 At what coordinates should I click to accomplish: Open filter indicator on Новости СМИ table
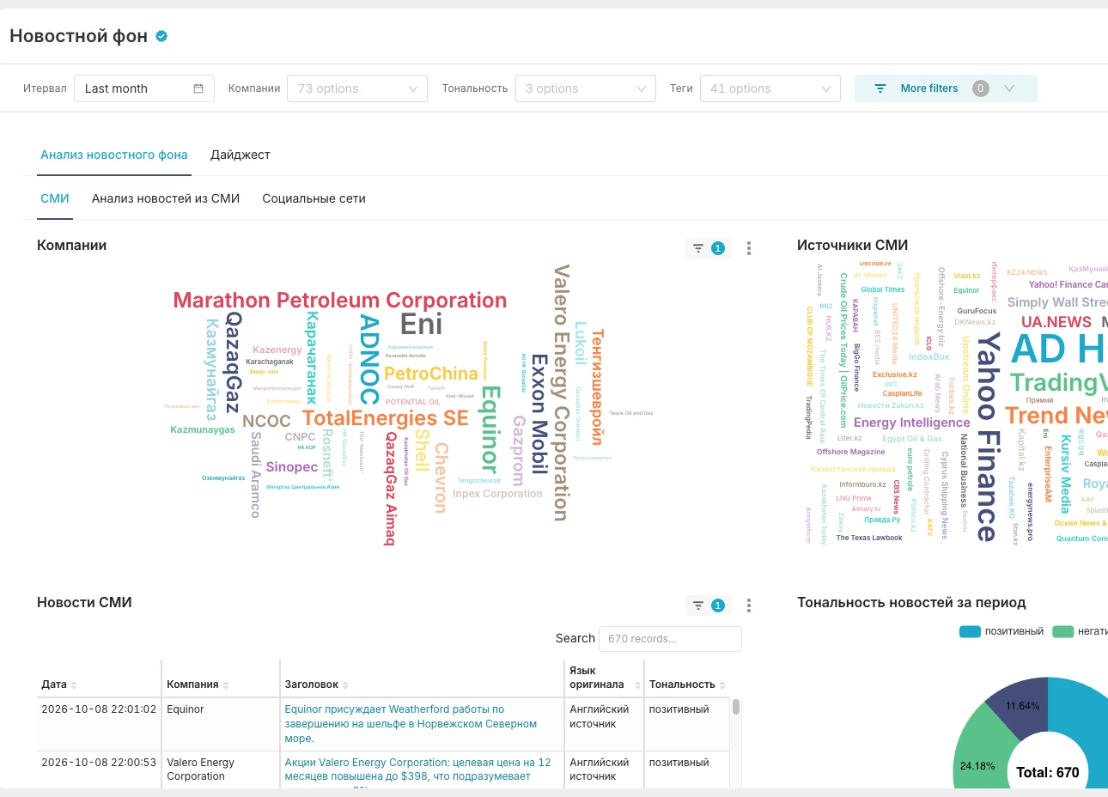click(709, 605)
